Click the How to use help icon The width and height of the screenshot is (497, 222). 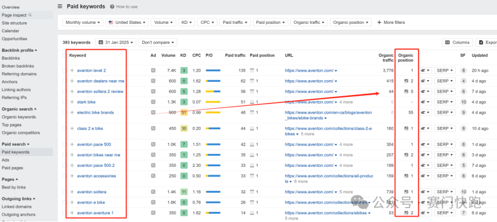click(x=112, y=7)
